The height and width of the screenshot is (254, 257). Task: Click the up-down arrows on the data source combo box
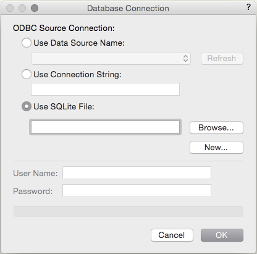(185, 59)
